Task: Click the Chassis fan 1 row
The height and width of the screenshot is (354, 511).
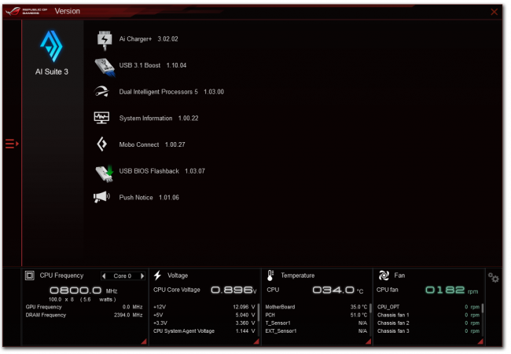Action: (428, 315)
